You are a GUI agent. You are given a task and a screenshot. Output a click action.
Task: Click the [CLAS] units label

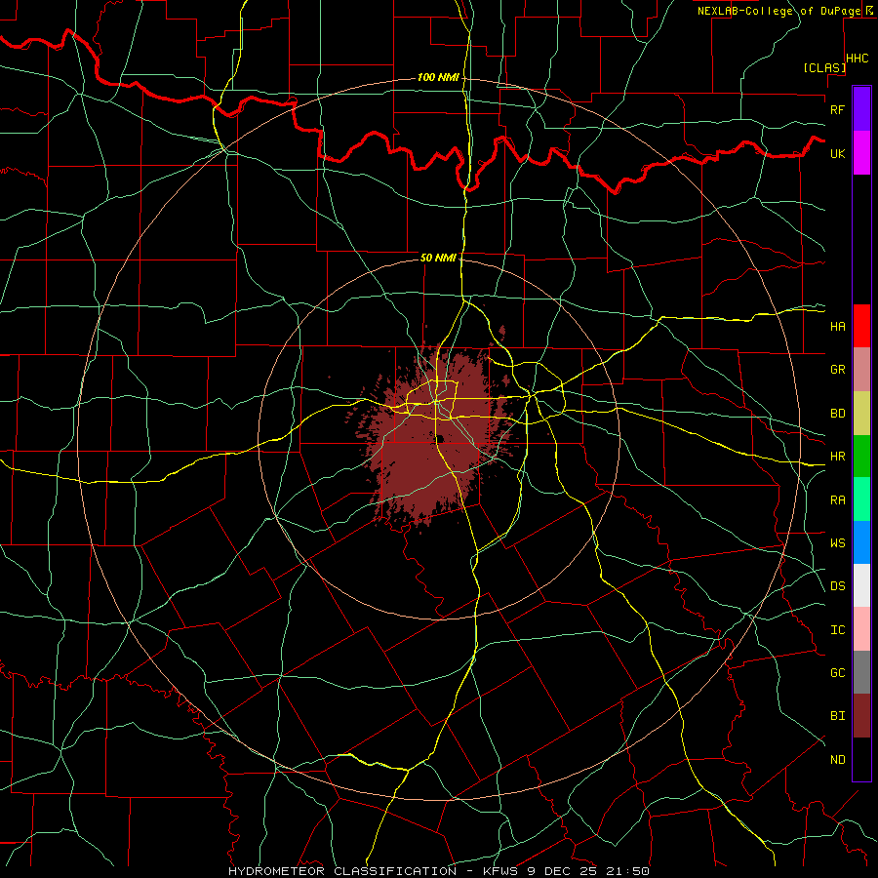pos(824,67)
